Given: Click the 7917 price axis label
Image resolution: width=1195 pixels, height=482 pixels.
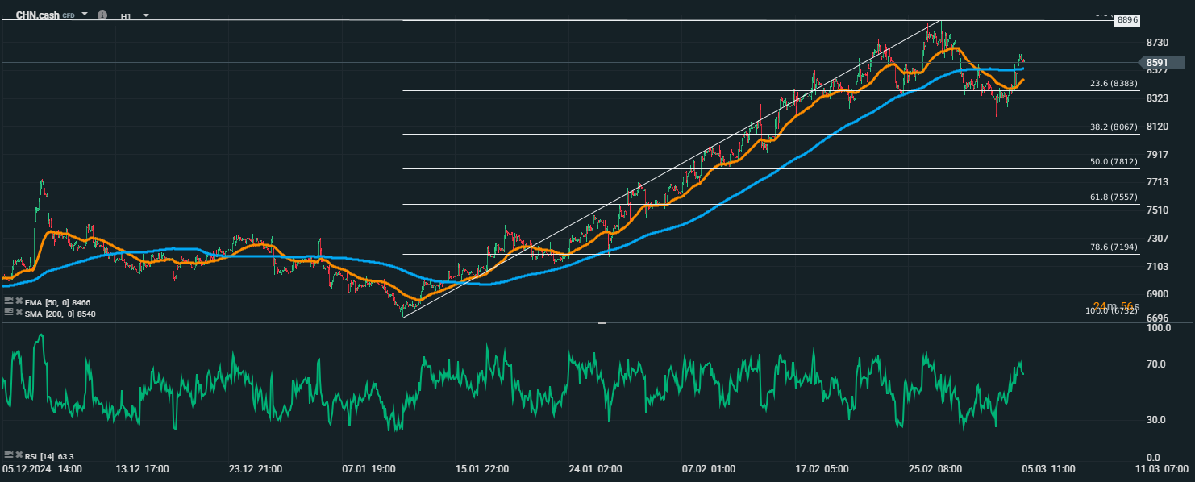Looking at the screenshot, I should point(1157,154).
